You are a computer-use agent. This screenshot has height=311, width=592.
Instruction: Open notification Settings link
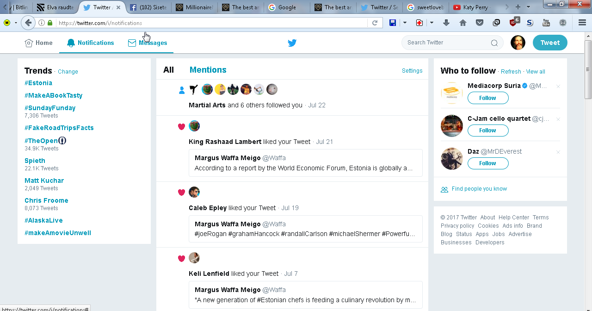click(412, 71)
